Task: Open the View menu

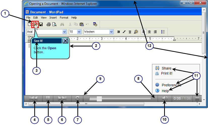Action: click(x=44, y=18)
